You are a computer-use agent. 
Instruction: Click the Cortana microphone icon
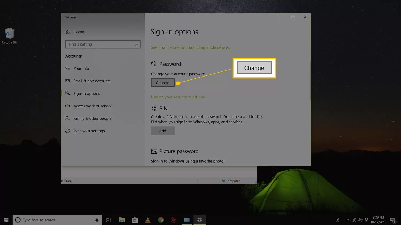coord(97,220)
